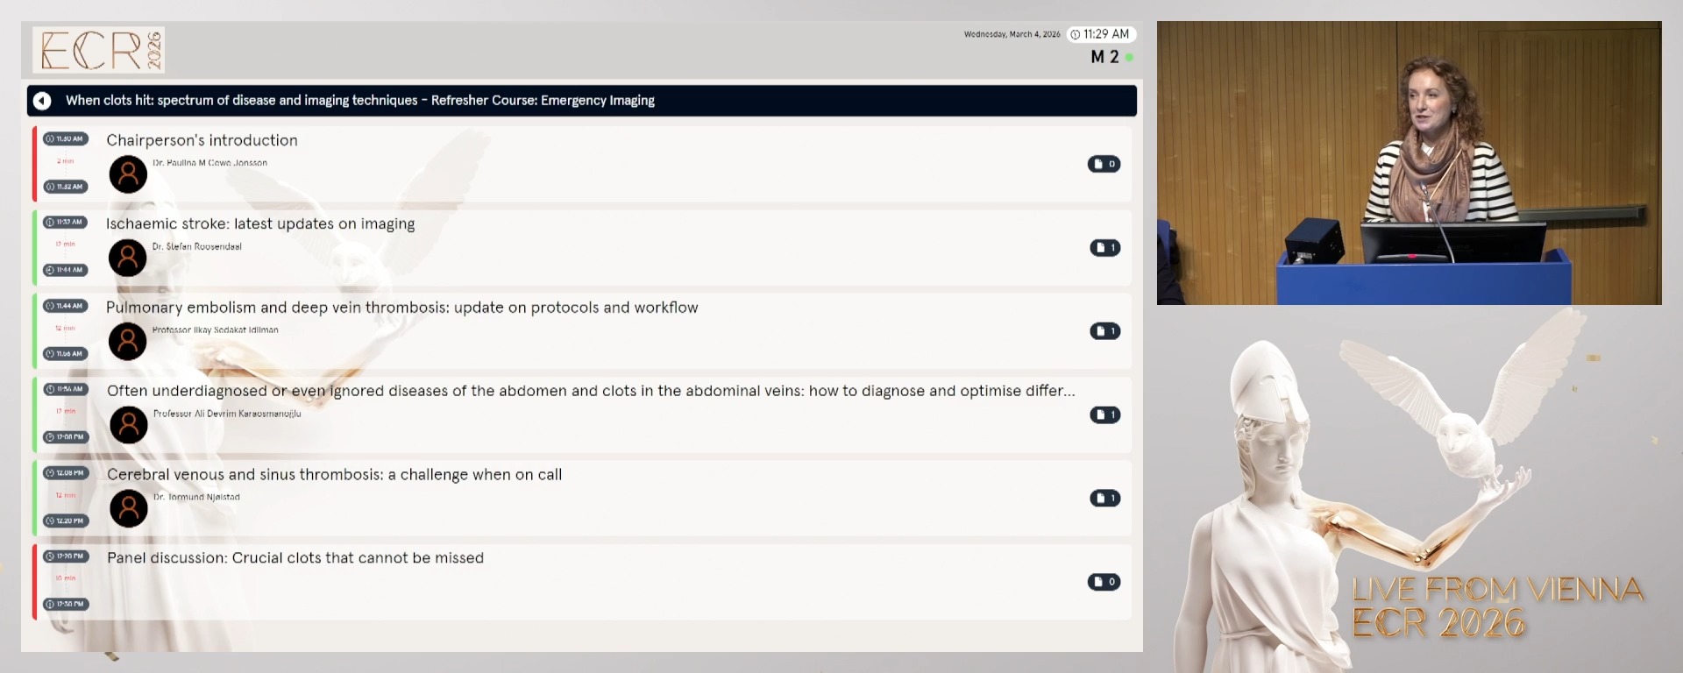Screen dimensions: 1683x673
Task: Expand truncated abdominal veins talk title
Action: 590,391
